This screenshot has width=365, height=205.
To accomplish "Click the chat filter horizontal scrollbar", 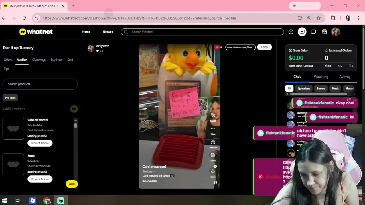I will [318, 94].
